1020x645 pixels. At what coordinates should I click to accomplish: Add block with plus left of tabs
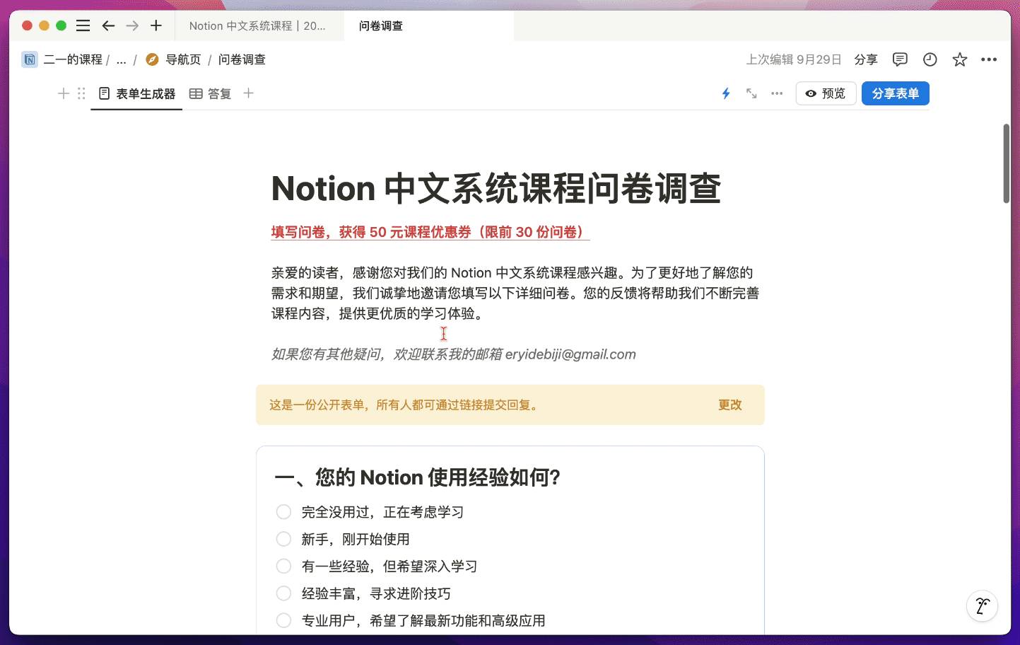tap(64, 93)
